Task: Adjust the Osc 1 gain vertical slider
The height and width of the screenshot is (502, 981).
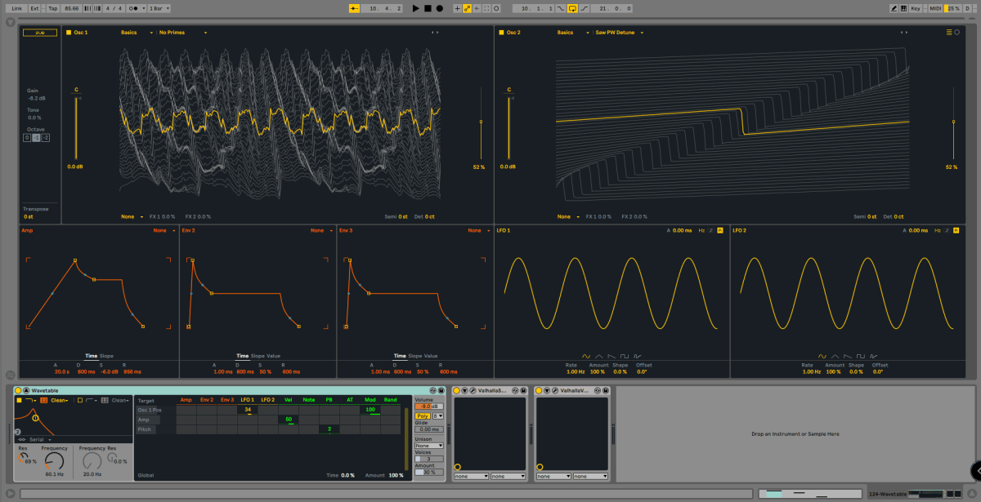Action: (x=76, y=127)
